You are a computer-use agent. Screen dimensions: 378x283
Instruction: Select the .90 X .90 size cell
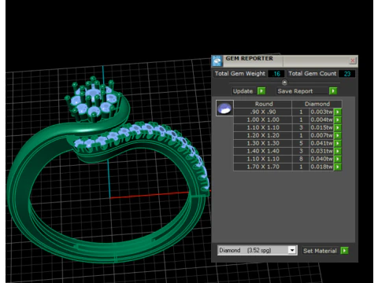pyautogui.click(x=263, y=112)
